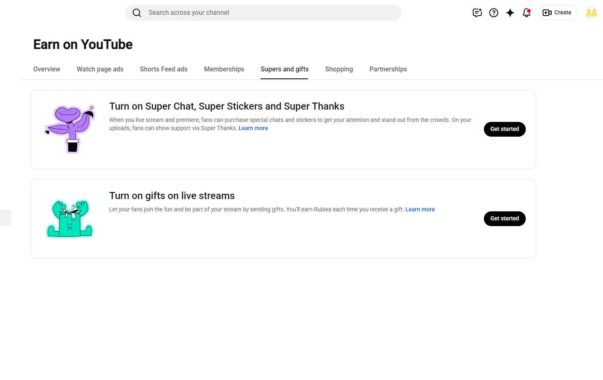Switch to the Overview tab
This screenshot has width=603, height=380.
pos(47,69)
